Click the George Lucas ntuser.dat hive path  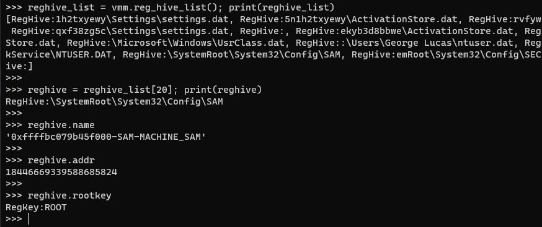(x=407, y=43)
